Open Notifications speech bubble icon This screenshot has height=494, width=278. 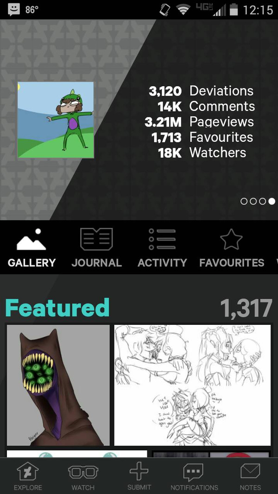click(x=193, y=472)
